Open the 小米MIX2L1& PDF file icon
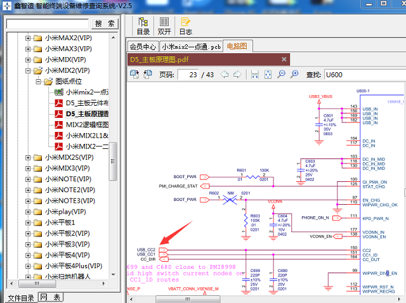406x303 pixels. tap(59, 136)
